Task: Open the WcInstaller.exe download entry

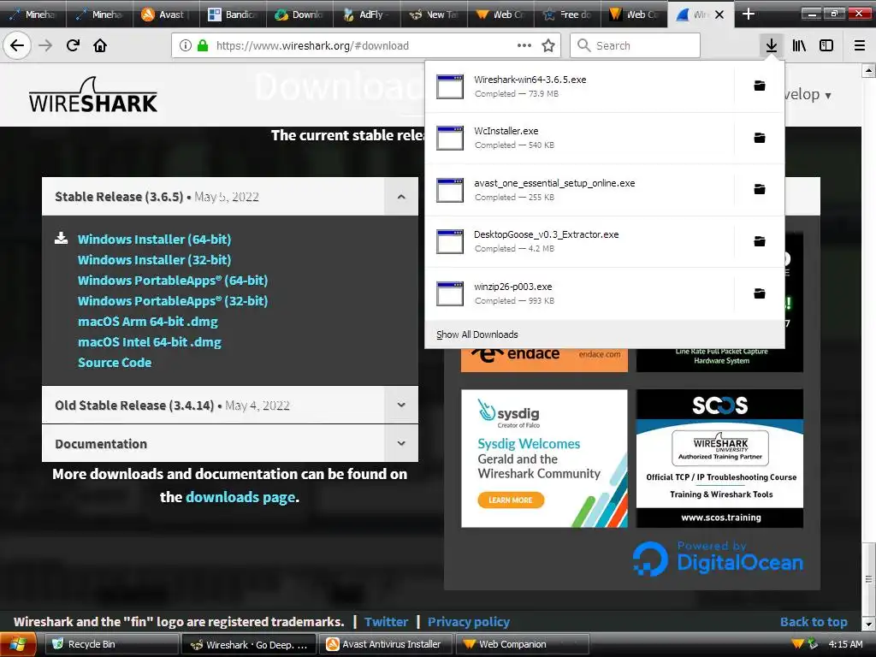Action: coord(579,138)
